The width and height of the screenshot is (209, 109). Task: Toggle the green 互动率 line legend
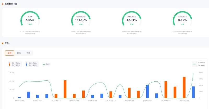pos(46,64)
